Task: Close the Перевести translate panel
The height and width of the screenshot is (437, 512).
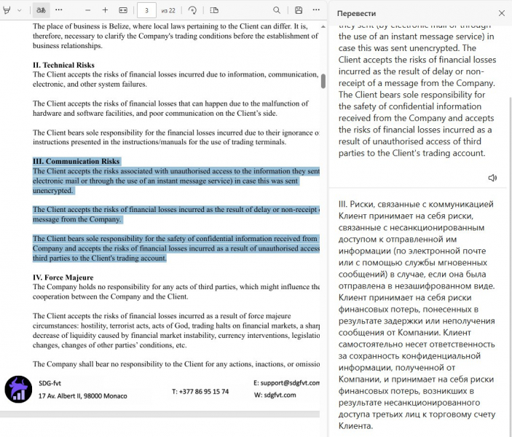Action: click(x=502, y=13)
